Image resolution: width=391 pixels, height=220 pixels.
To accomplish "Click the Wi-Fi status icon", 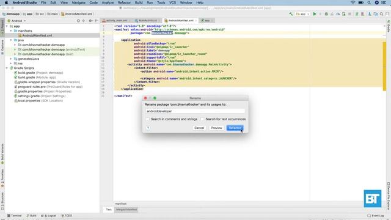I will pyautogui.click(x=353, y=2).
